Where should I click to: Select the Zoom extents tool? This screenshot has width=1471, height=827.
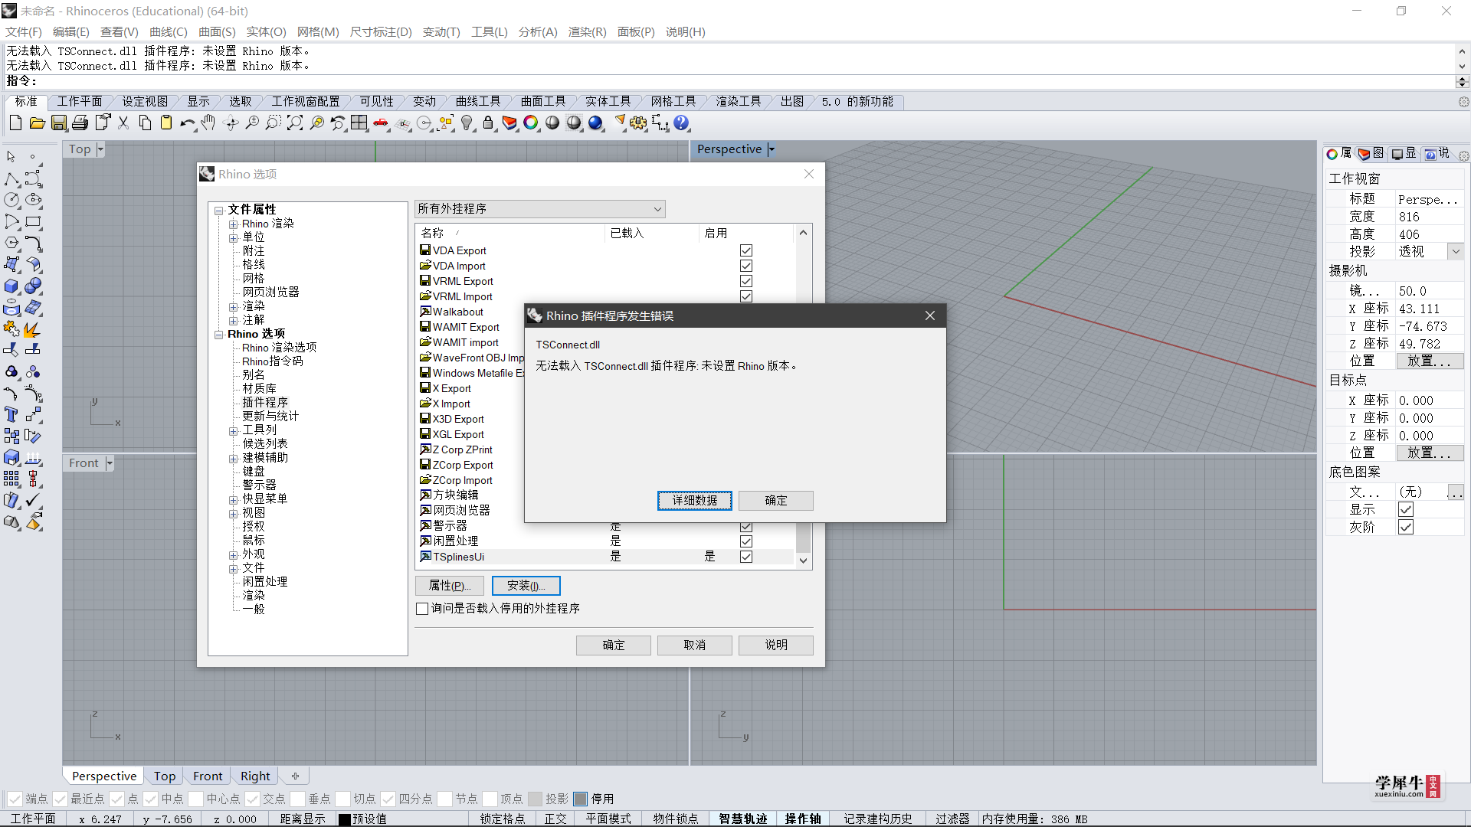[295, 123]
